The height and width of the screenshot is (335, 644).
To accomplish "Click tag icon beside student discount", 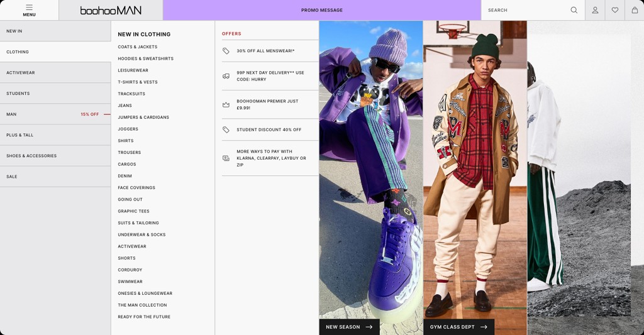I will [226, 129].
